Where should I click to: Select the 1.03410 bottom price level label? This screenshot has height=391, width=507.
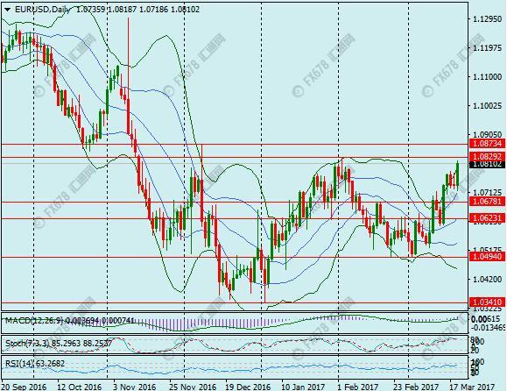(487, 302)
